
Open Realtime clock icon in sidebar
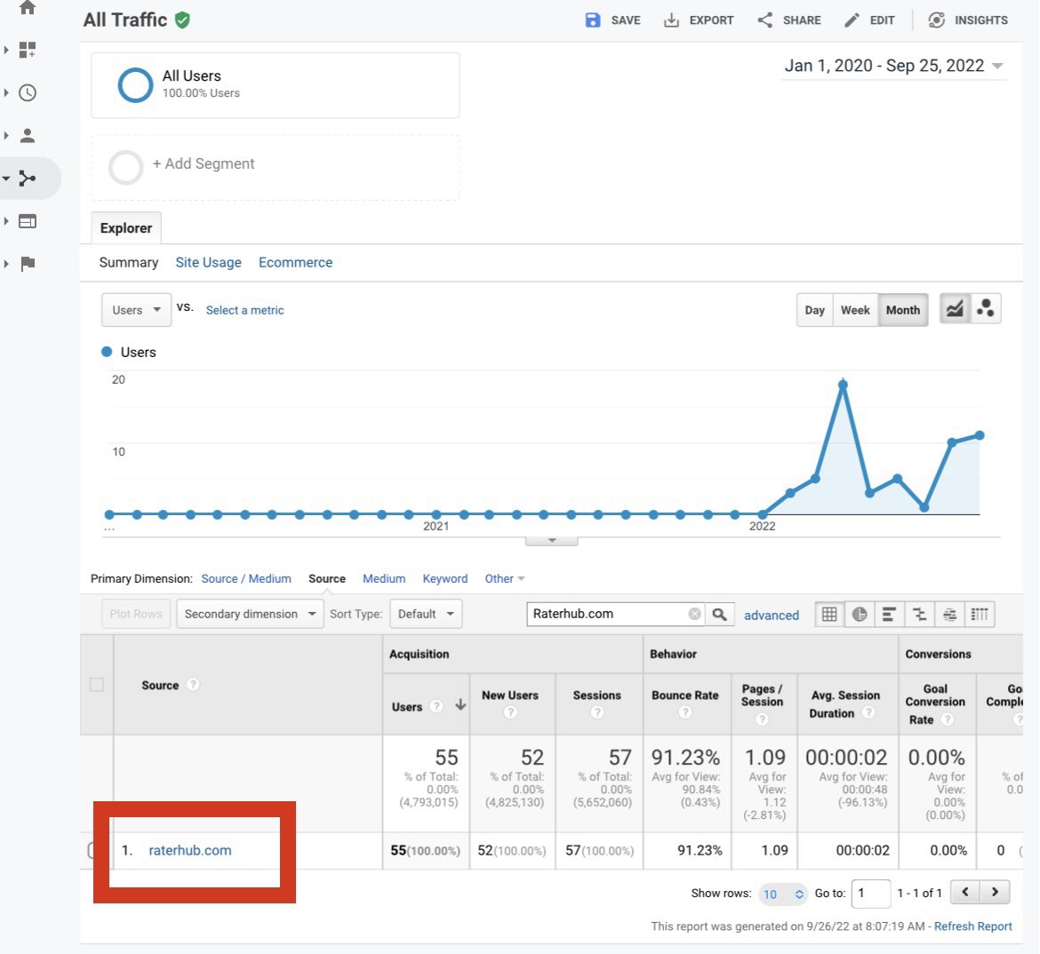coord(28,92)
